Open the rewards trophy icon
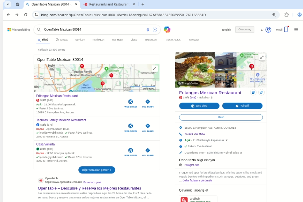The height and width of the screenshot is (202, 303). coord(268,30)
